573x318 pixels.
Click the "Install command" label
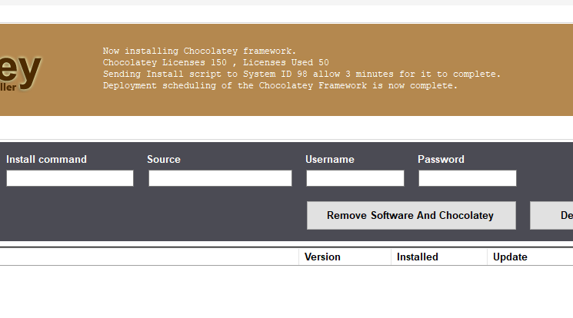(x=46, y=160)
